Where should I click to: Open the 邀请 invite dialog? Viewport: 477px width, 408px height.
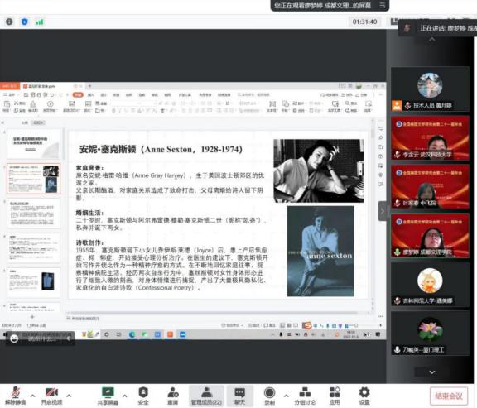pos(172,396)
